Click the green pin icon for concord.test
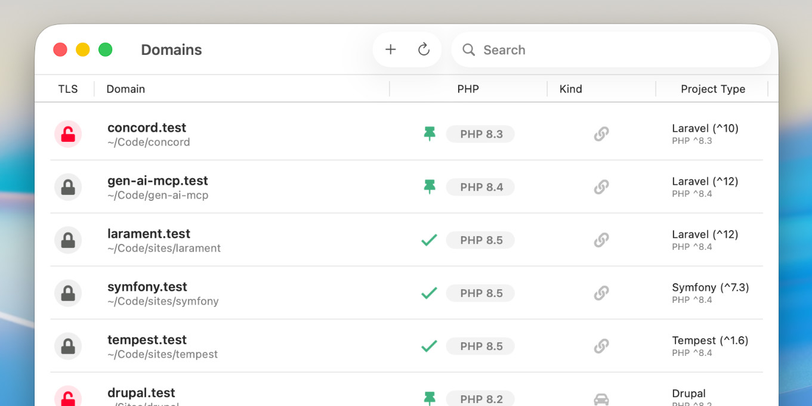The image size is (812, 406). 430,134
